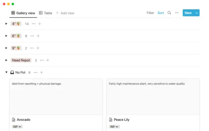Open the toolbar three-dots menu
This screenshot has width=209, height=131.
177,13
